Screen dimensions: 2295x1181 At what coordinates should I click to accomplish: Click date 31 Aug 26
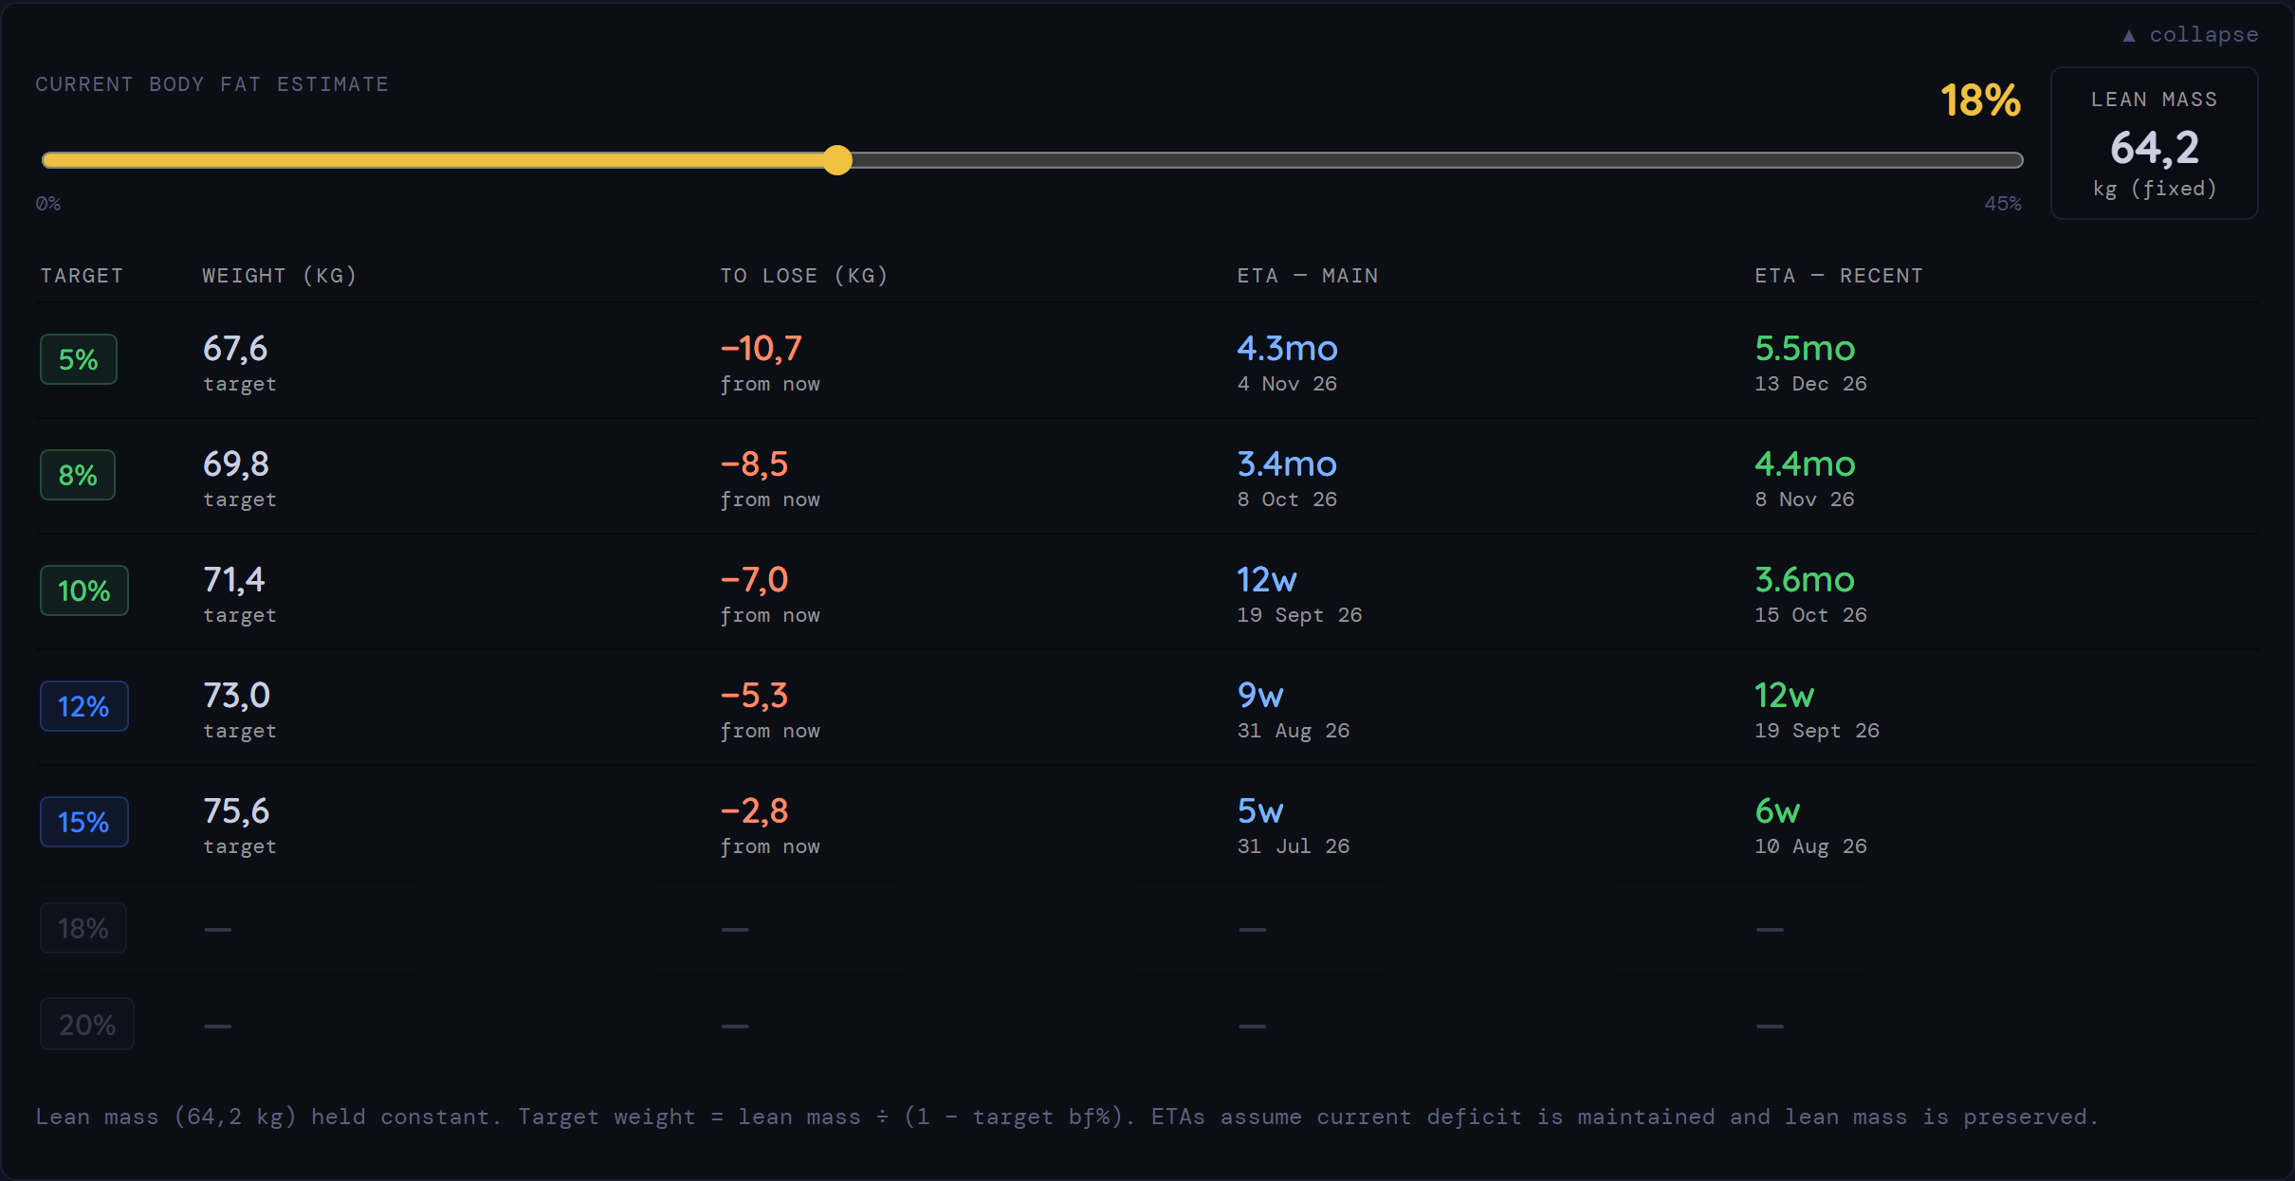1294,731
